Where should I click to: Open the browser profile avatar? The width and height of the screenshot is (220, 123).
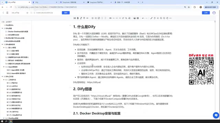coord(201,7)
